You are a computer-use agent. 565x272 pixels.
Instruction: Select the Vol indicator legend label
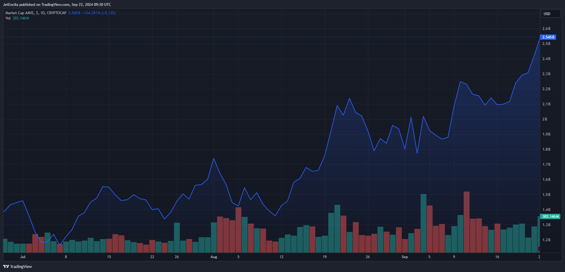[x=8, y=18]
